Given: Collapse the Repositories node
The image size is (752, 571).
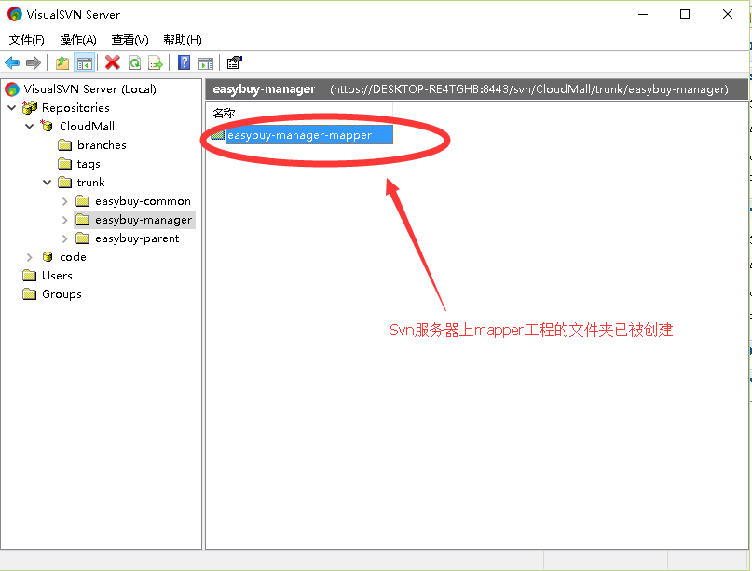Looking at the screenshot, I should click(12, 108).
